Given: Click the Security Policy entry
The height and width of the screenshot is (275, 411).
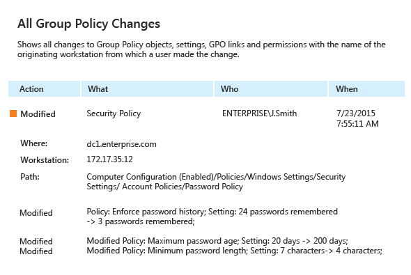Looking at the screenshot, I should (x=114, y=113).
